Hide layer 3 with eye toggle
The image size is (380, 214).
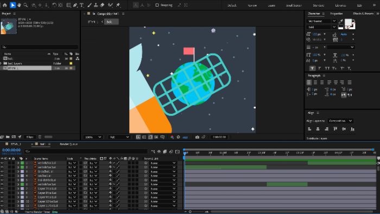[2, 171]
